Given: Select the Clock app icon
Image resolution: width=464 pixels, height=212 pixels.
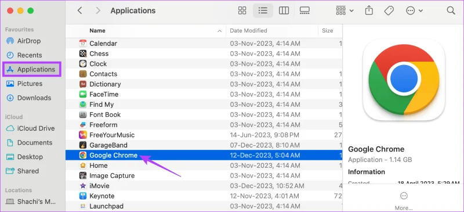Looking at the screenshot, I should pos(83,64).
